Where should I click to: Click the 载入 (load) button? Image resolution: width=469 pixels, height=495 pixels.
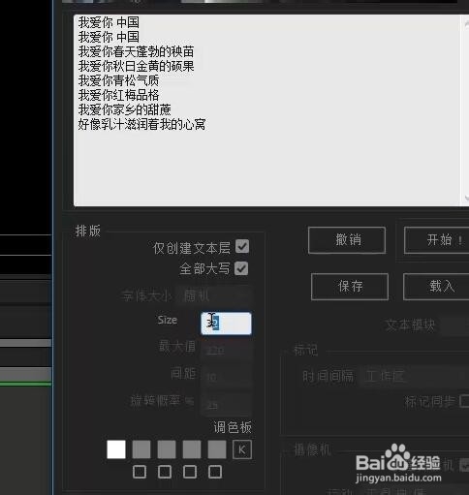436,287
